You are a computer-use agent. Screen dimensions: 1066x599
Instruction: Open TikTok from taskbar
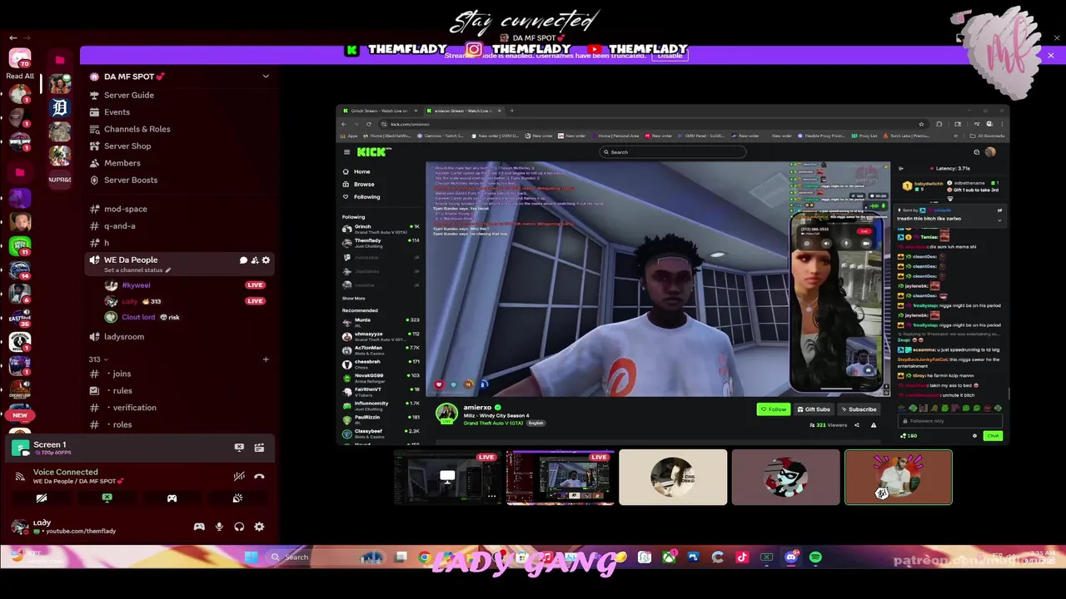742,557
